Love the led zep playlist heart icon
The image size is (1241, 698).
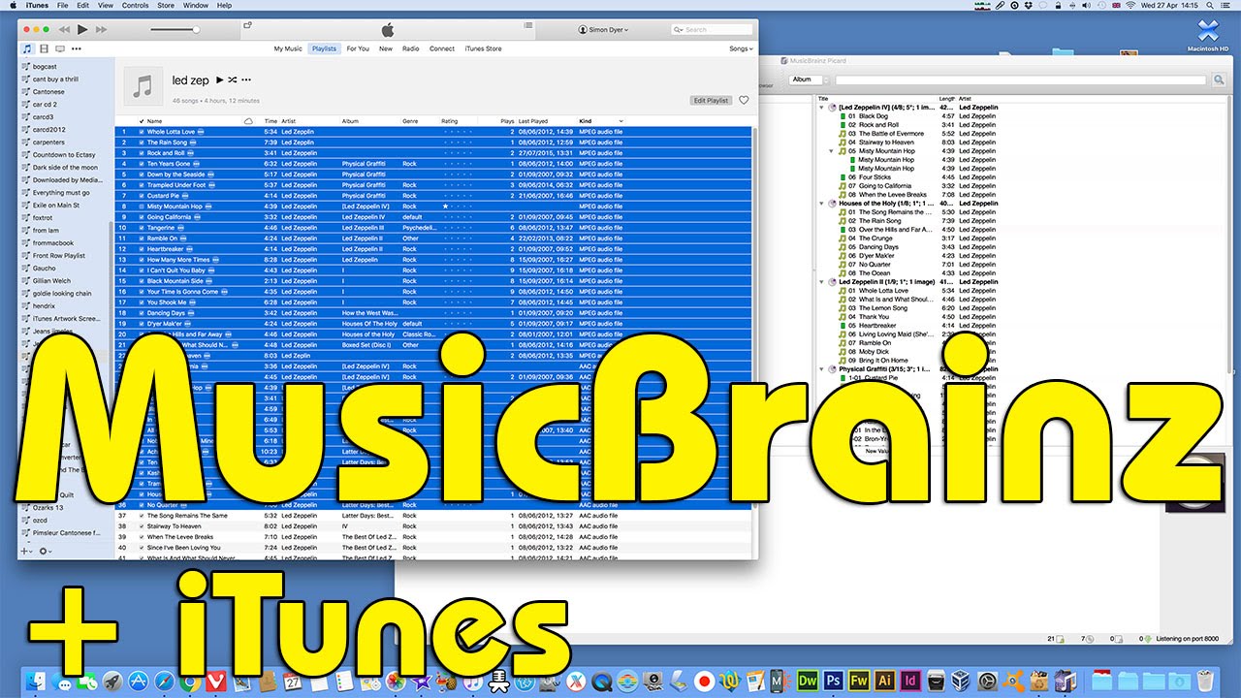click(x=744, y=100)
